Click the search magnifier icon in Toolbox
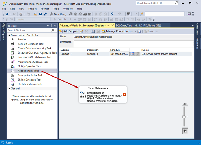Image resolution: width=201 pixels, height=145 pixels. 53,30
